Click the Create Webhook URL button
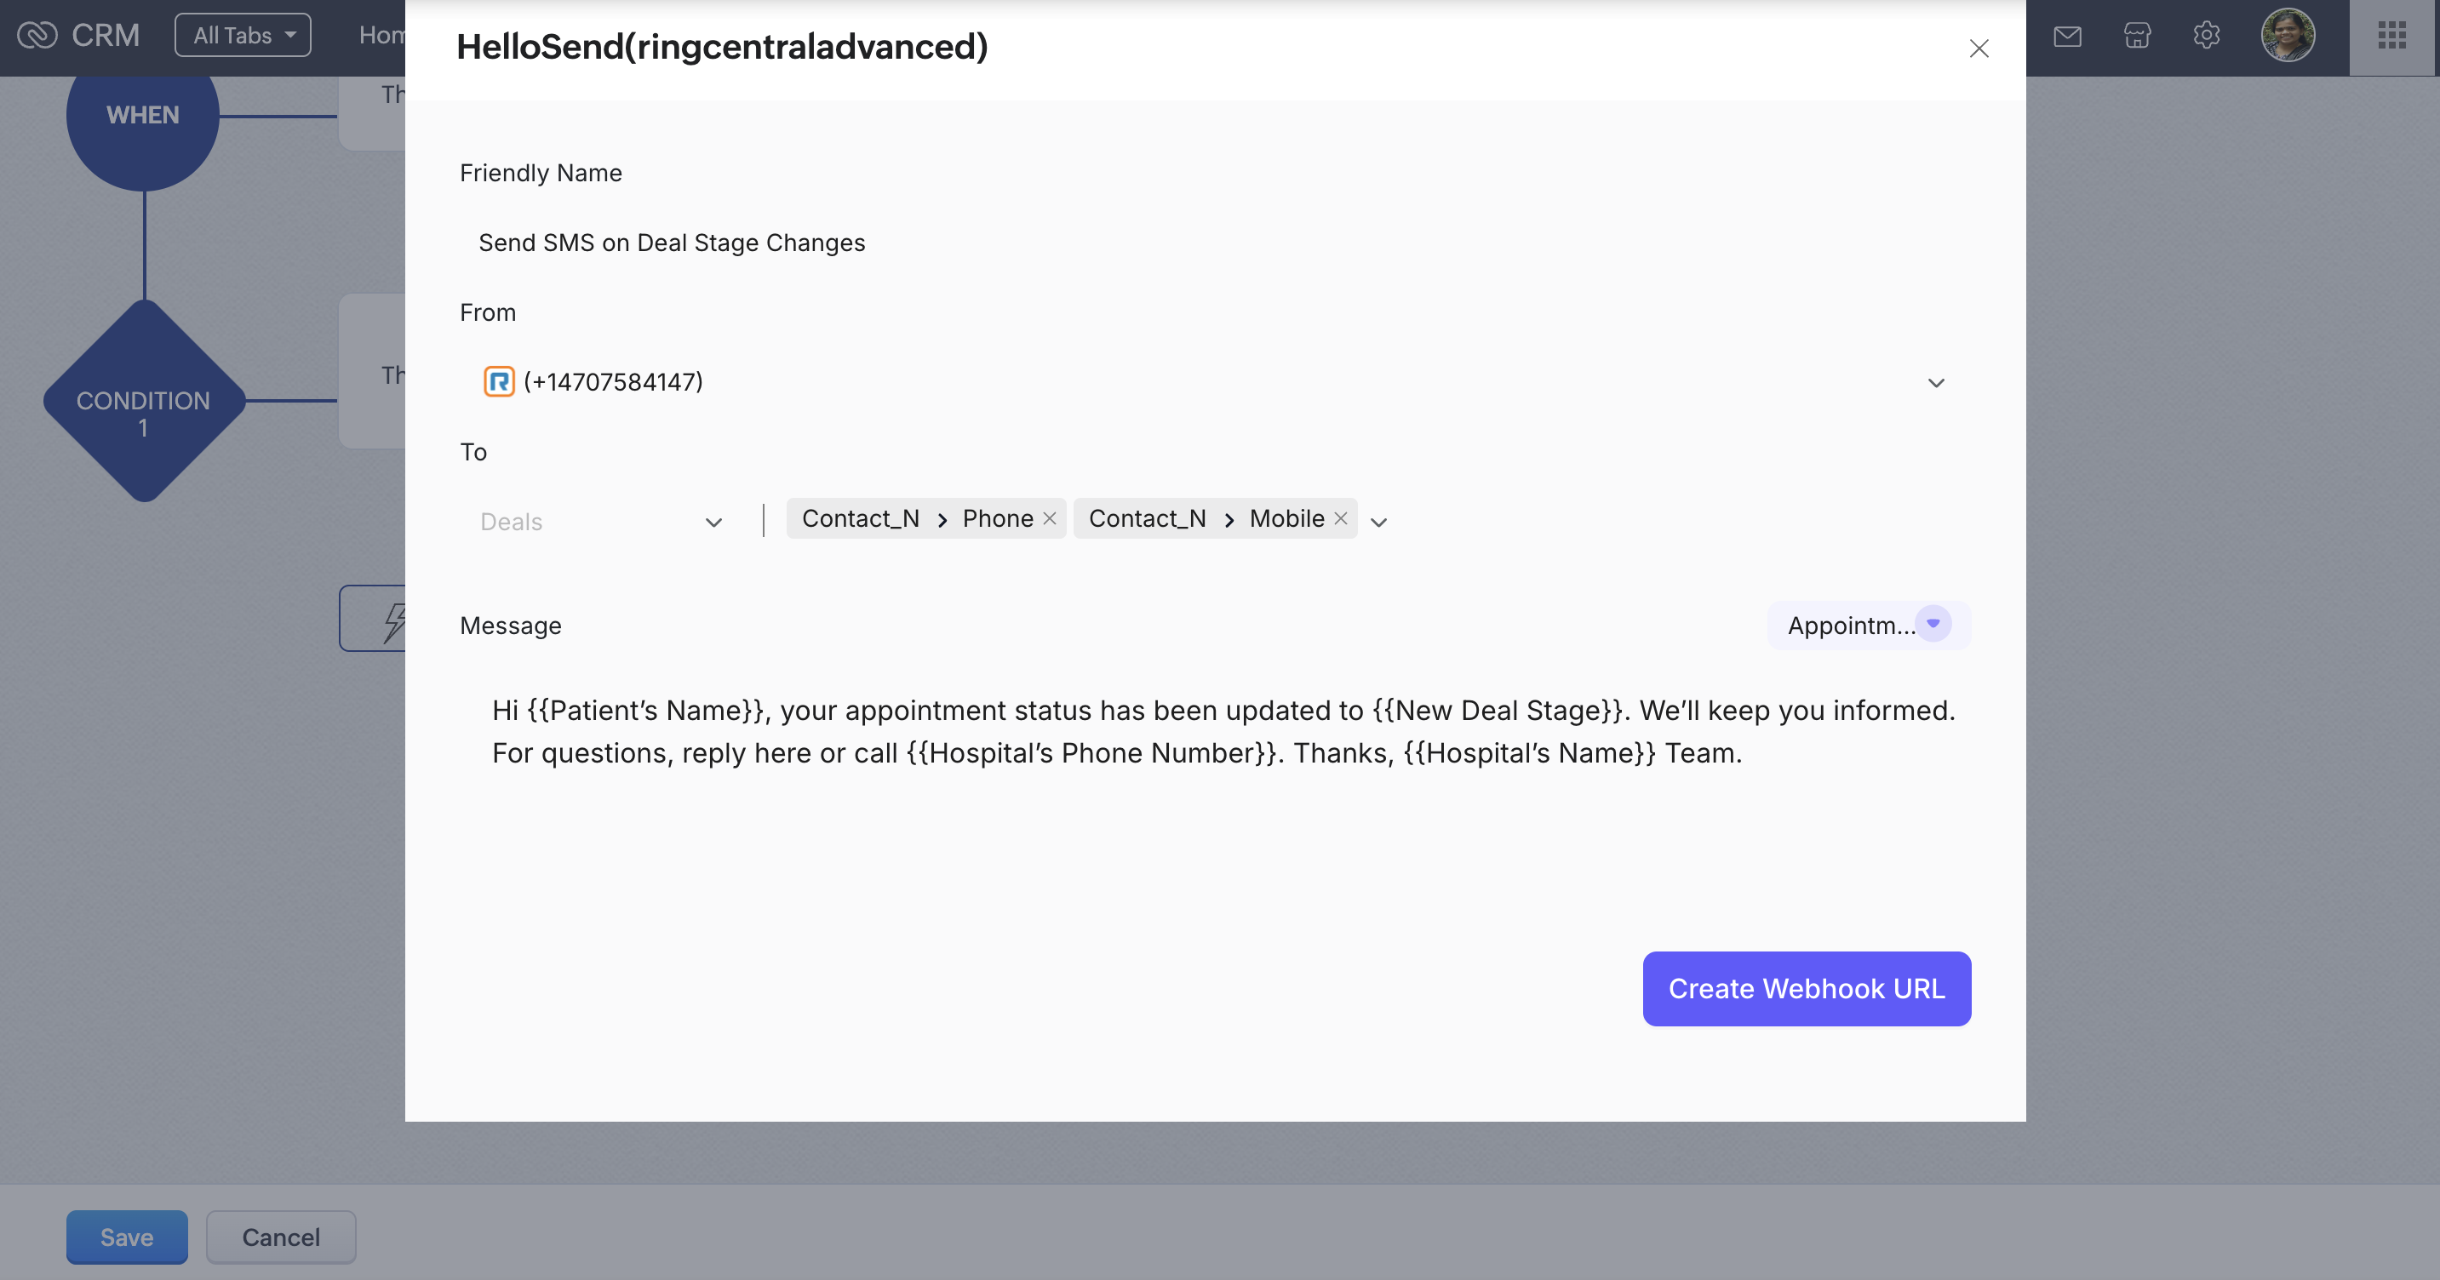Viewport: 2440px width, 1280px height. click(1807, 988)
